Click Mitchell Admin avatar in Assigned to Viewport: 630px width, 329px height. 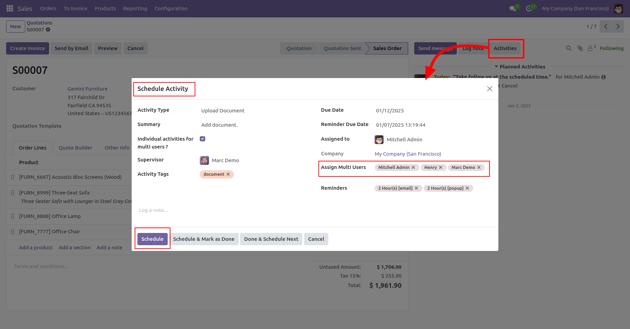[x=379, y=140]
